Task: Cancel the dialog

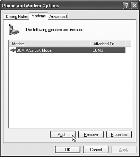Action: pos(96,150)
